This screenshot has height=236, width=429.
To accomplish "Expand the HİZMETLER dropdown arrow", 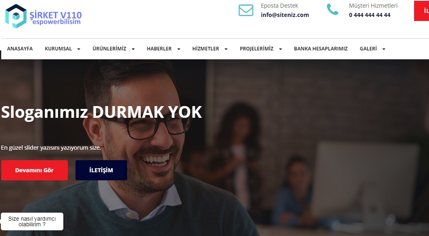I will (226, 49).
